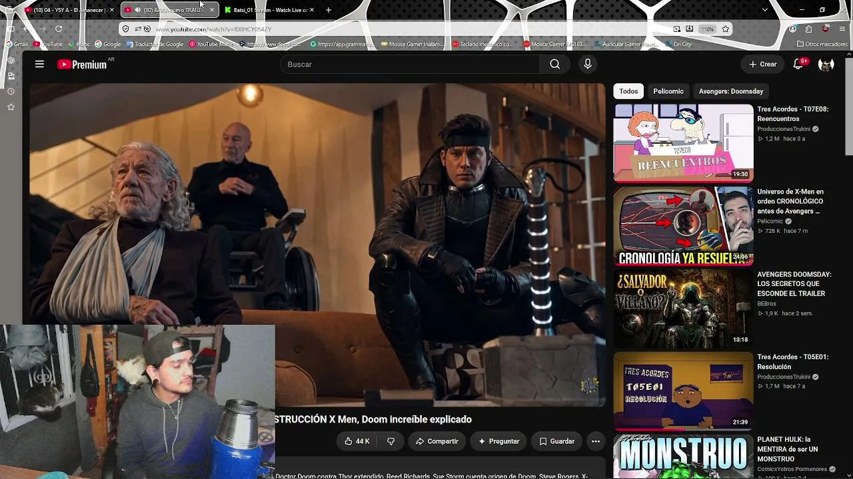Click the browser address bar URL
Viewport: 853px width, 479px height.
point(213,29)
